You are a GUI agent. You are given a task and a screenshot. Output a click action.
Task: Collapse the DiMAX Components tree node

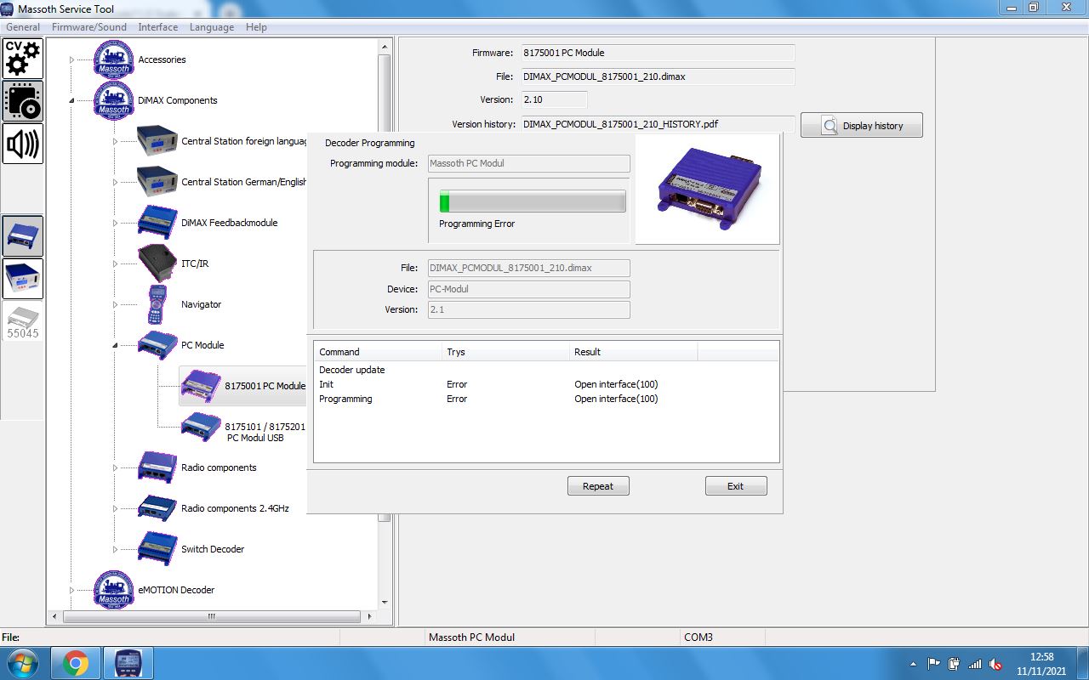[72, 100]
